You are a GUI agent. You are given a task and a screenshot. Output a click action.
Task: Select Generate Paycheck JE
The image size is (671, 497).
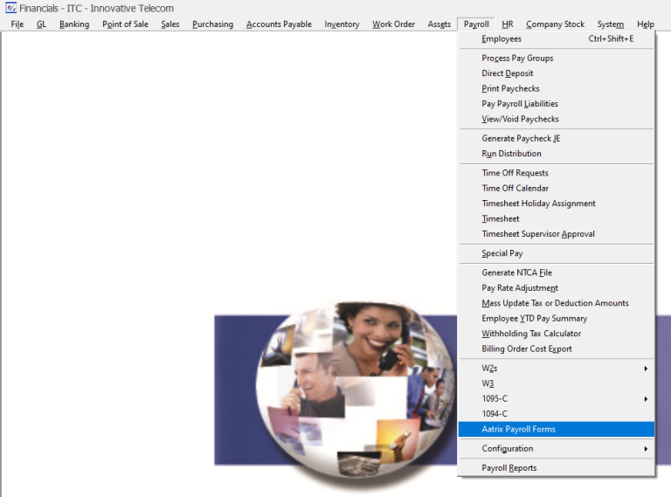pos(521,139)
